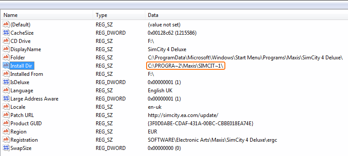Screen dimensions: 348x156
Task: Select the CacheSize value name
Action: [22, 33]
